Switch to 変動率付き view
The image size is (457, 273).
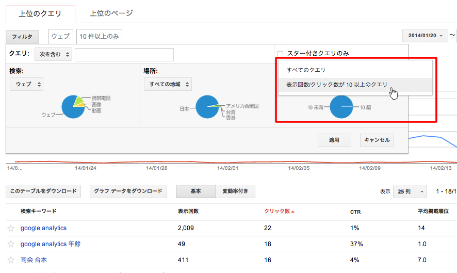pos(235,191)
